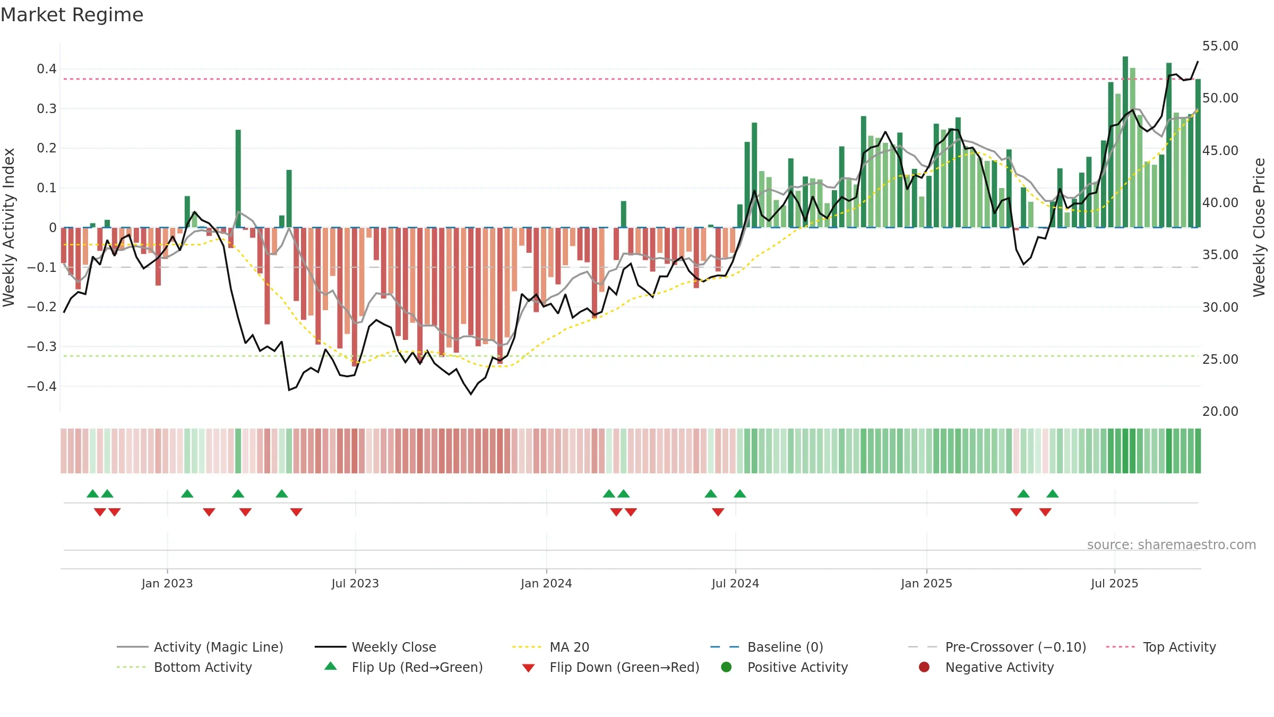Click the Flip Down marker before Jul 2023
Viewport: 1274px width, 717px height.
[296, 512]
